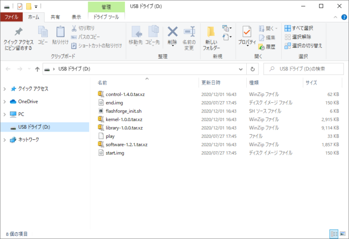Click the 編集 (Edit) ribbon button
This screenshot has width=349, height=239.
(267, 37)
